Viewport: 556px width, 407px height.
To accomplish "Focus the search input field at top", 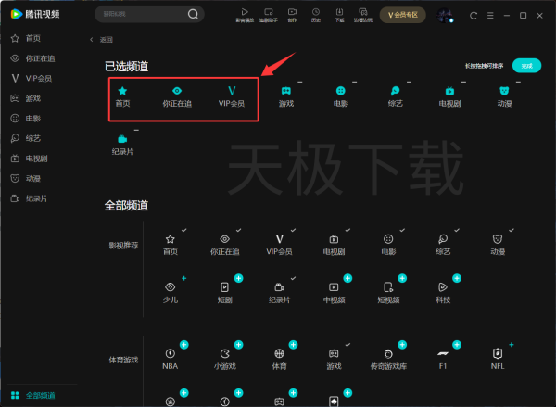I will point(141,15).
